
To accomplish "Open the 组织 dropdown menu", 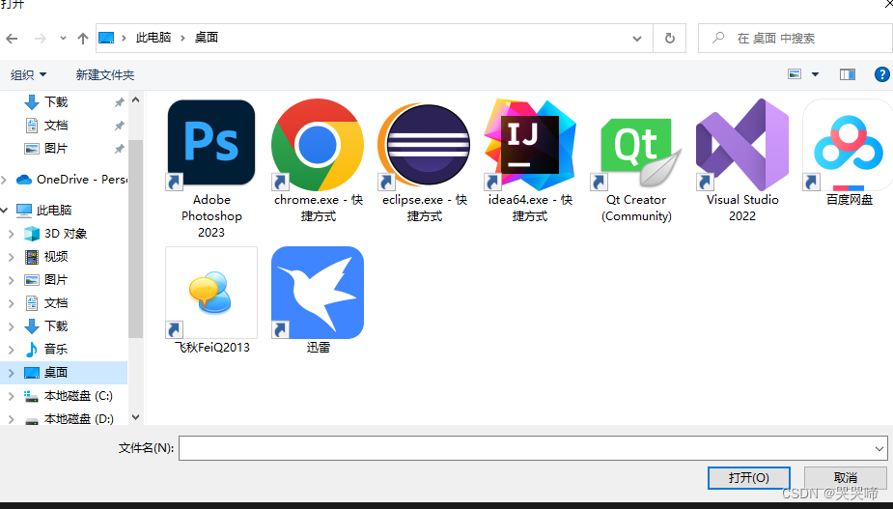I will [x=28, y=74].
